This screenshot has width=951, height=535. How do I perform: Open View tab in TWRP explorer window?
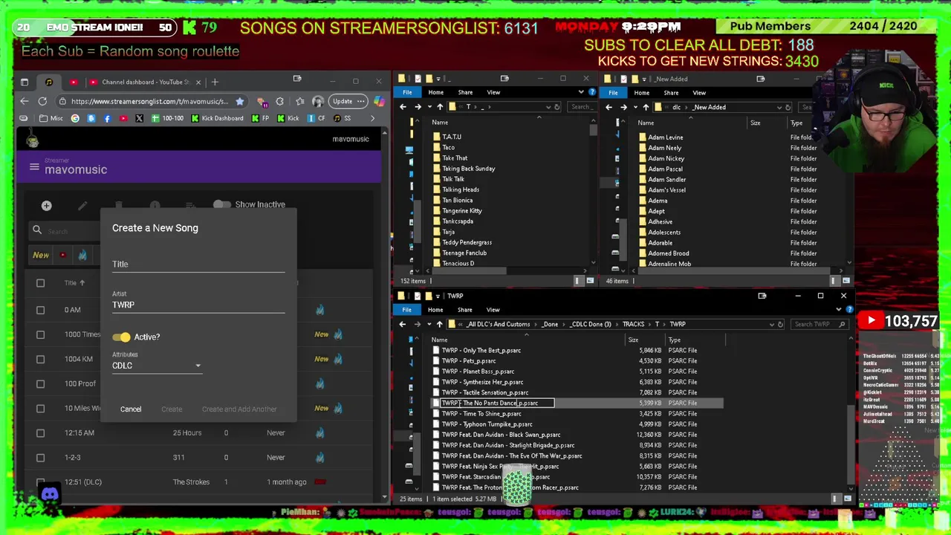click(x=493, y=310)
